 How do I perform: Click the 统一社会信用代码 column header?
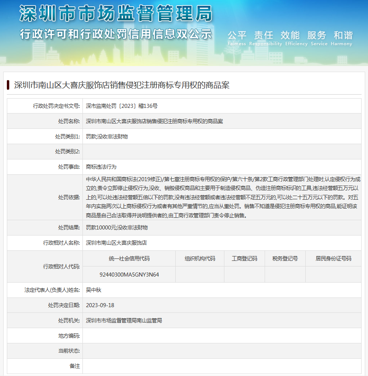tap(129, 258)
